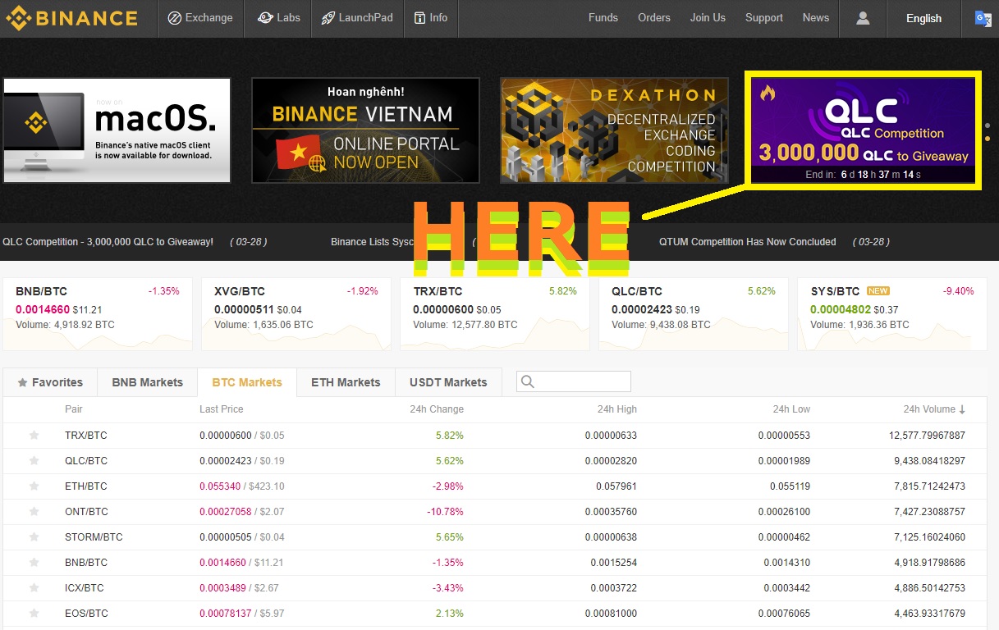
Task: Toggle the 24h Volume sort order
Action: coord(934,409)
